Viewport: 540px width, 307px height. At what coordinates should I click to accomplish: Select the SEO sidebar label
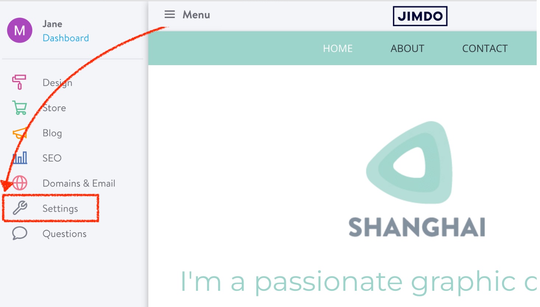coord(52,158)
